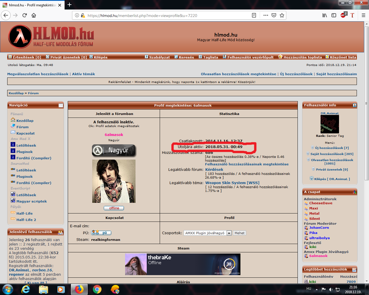Open Kapcsolat in the navigation
Image resolution: width=369 pixels, height=295 pixels.
point(25,133)
